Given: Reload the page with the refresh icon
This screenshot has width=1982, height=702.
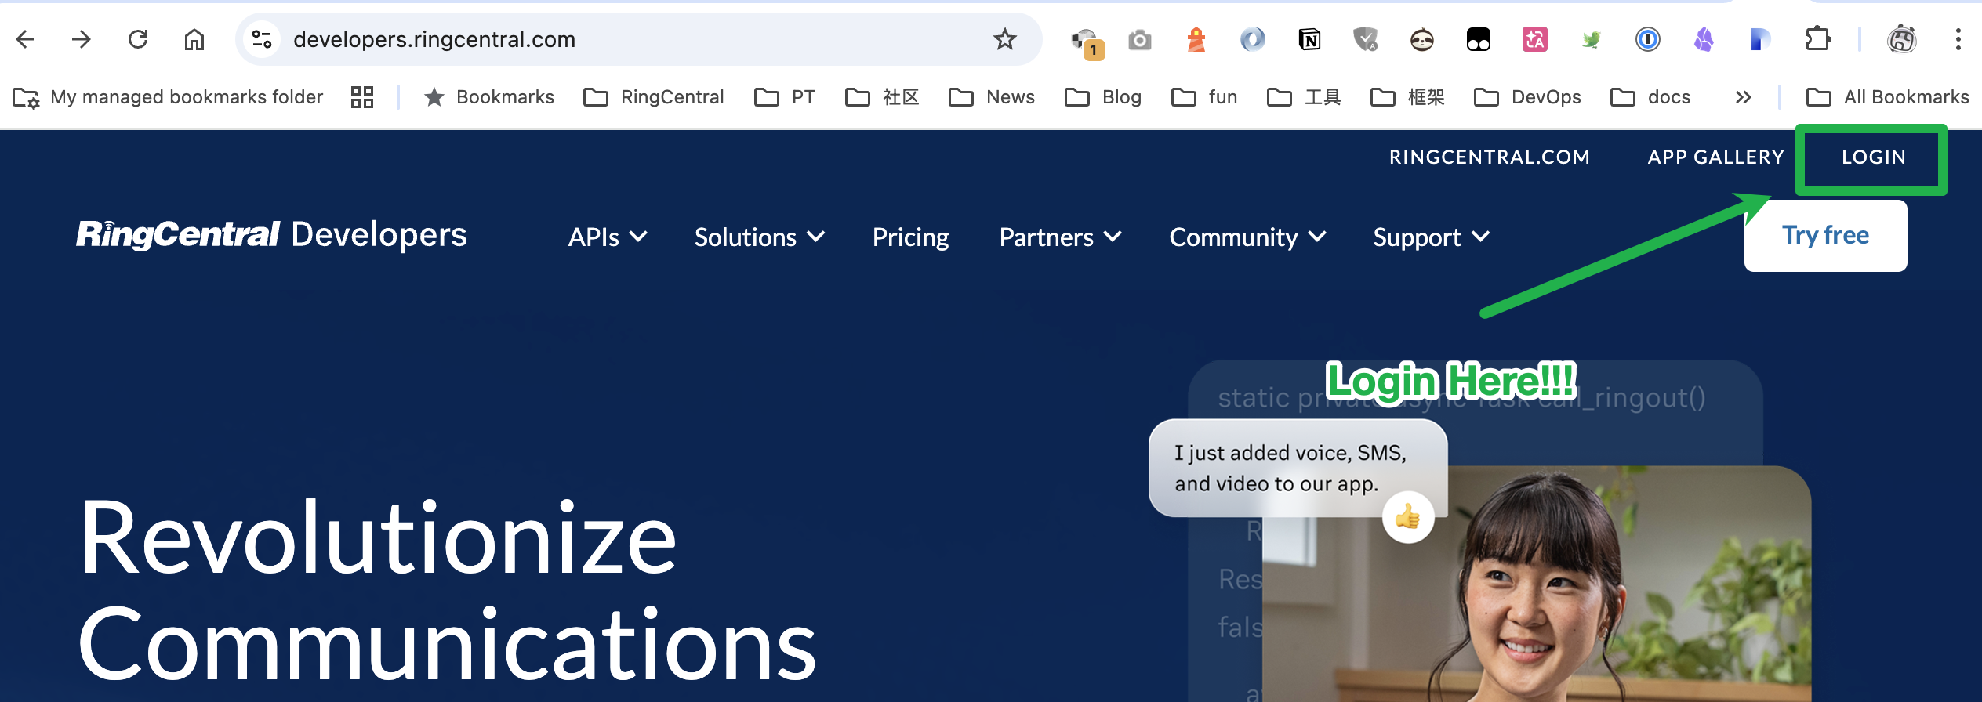Looking at the screenshot, I should [x=138, y=39].
